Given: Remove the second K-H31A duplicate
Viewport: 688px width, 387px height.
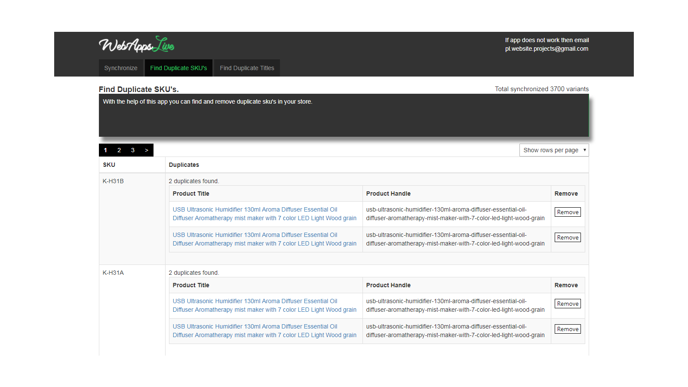Looking at the screenshot, I should (x=568, y=329).
